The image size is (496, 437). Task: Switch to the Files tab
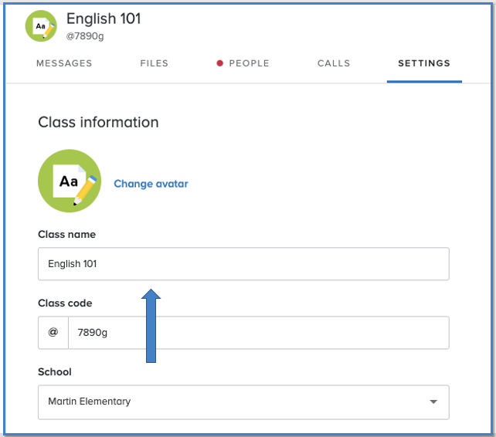pyautogui.click(x=155, y=63)
